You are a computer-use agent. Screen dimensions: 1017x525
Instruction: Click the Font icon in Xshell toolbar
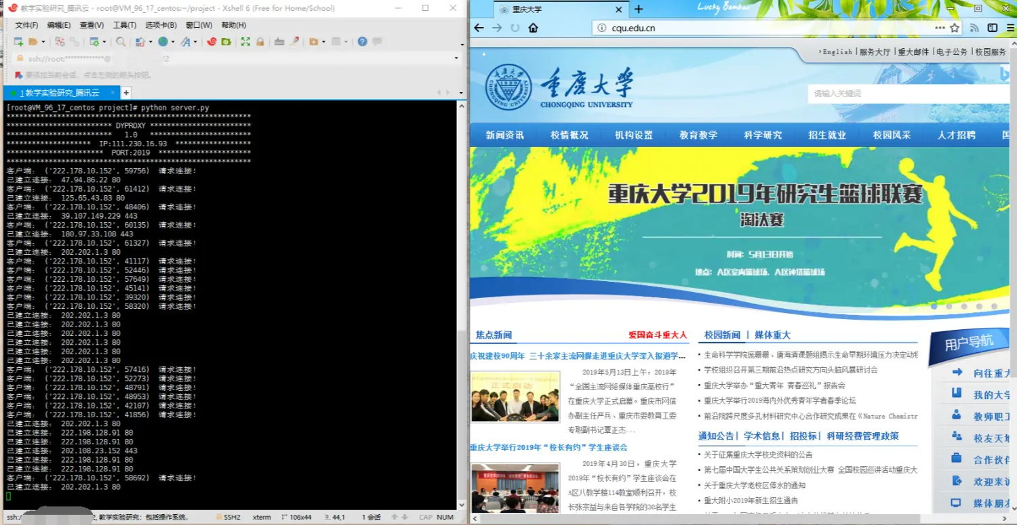(186, 41)
